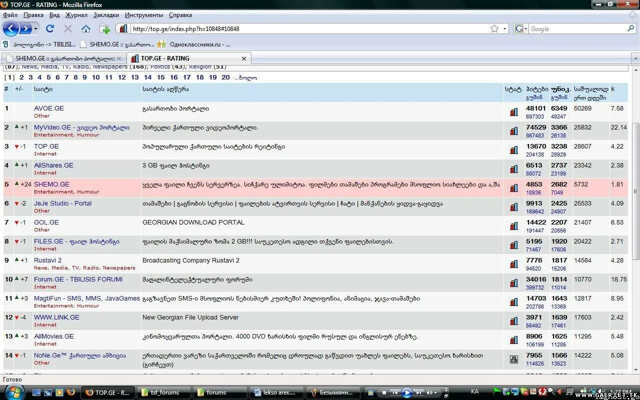Click the Politics category link
Image resolution: width=640 pixels, height=400 pixels.
coord(160,67)
